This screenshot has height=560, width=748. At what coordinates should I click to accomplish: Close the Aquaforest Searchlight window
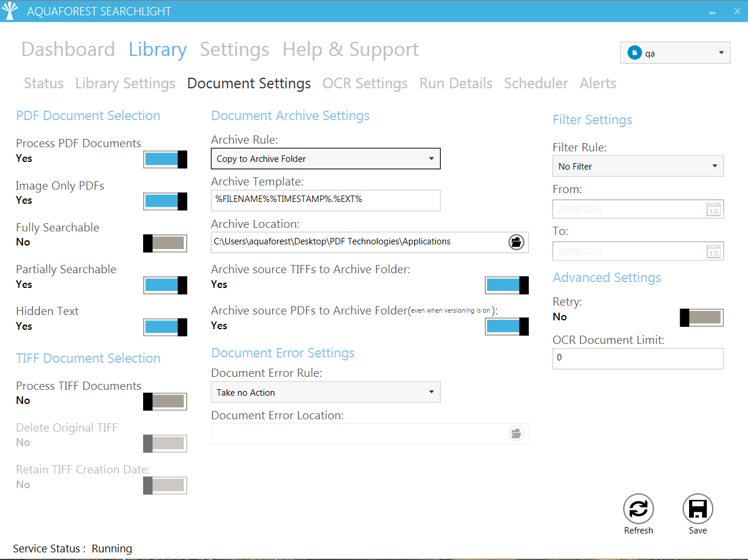737,11
